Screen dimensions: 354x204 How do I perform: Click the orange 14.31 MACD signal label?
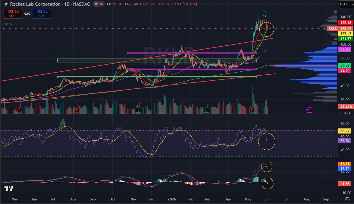345,164
